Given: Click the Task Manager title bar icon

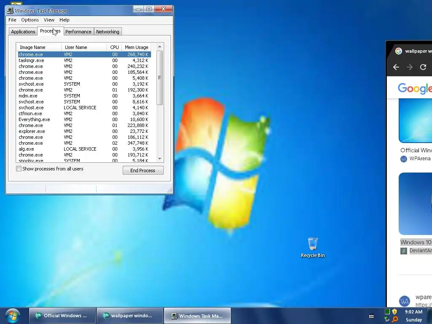Looking at the screenshot, I should [x=10, y=11].
